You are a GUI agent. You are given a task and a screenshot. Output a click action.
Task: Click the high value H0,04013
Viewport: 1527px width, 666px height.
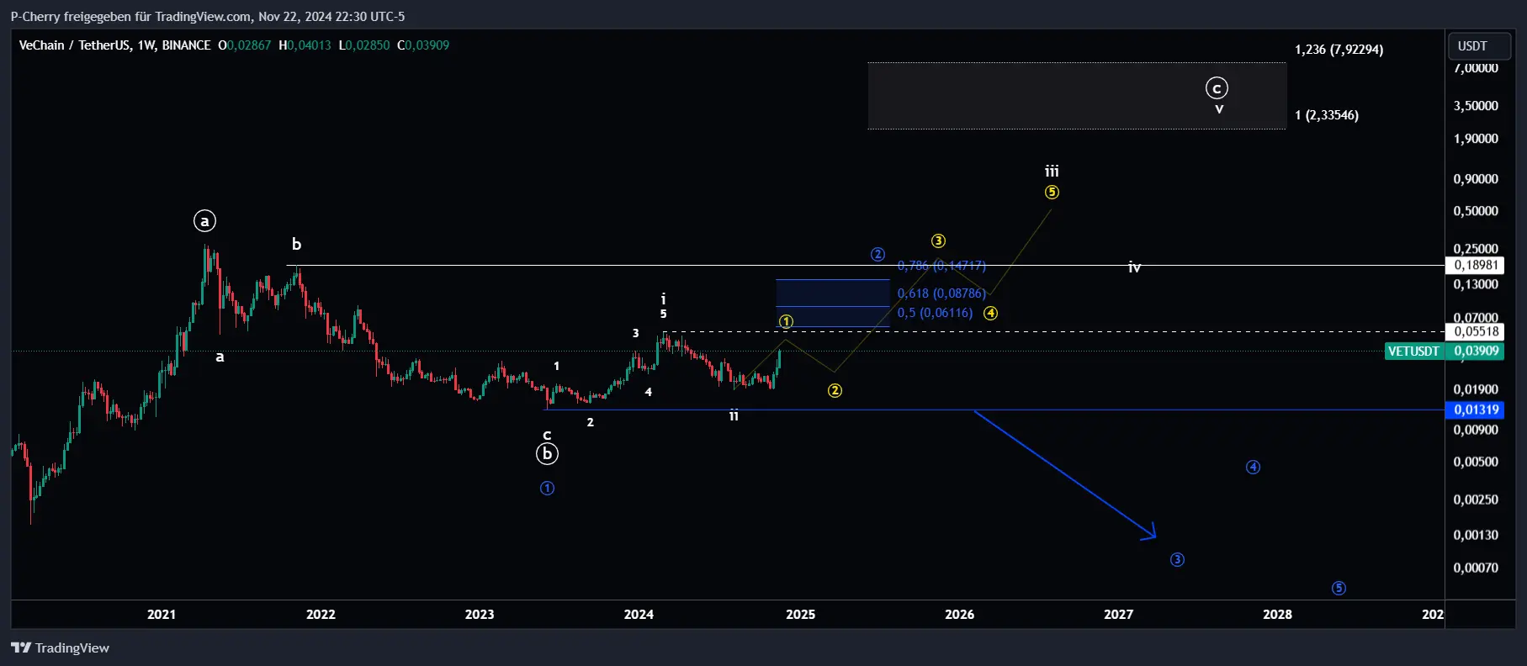(305, 45)
